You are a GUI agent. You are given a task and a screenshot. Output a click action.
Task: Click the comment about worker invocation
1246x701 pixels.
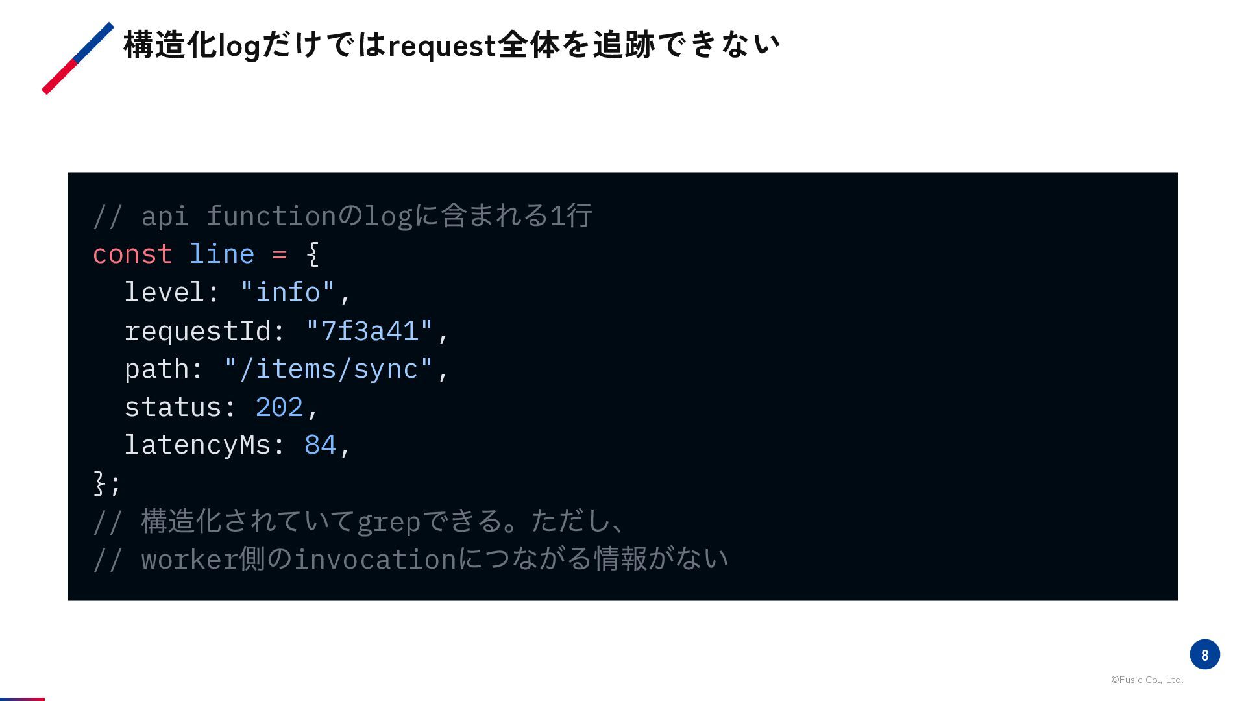(x=411, y=559)
